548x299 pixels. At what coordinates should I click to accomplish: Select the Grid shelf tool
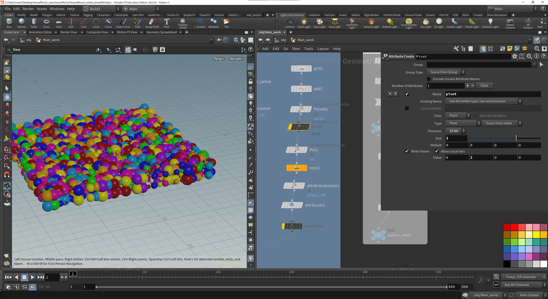(x=59, y=23)
